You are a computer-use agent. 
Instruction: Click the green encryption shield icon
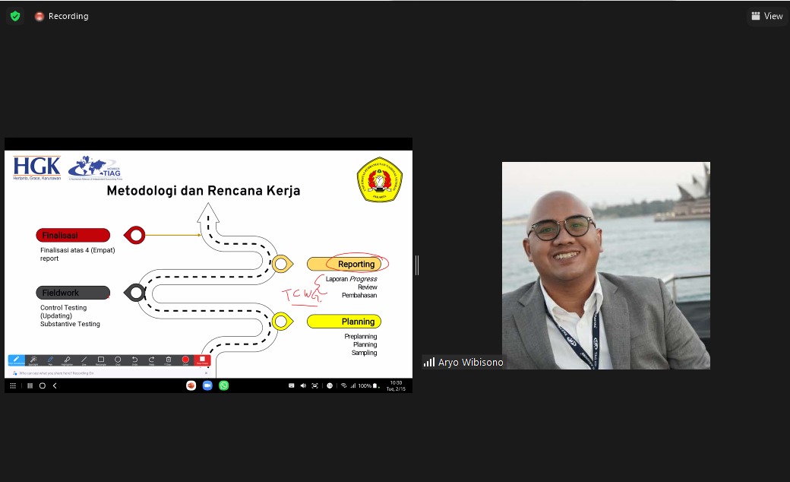point(15,16)
